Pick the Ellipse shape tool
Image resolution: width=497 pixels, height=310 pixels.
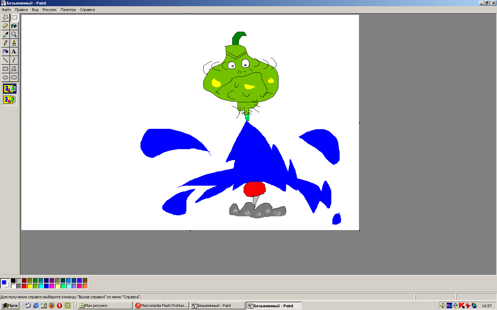pos(6,77)
